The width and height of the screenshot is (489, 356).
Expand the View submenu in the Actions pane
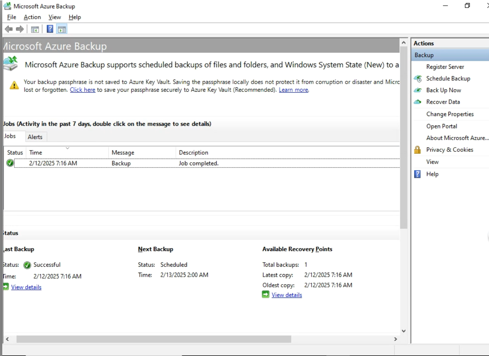pos(432,162)
